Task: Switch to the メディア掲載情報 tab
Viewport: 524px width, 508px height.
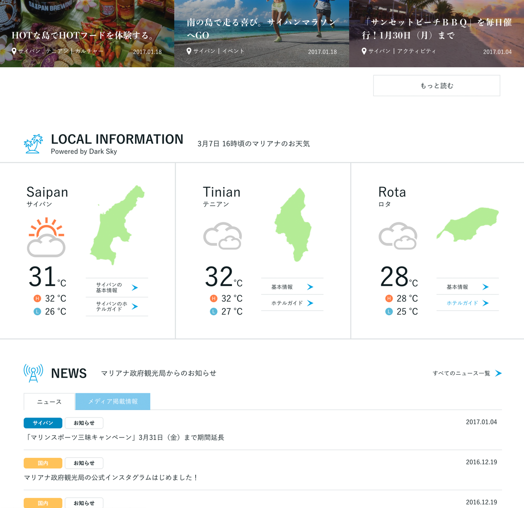Action: pyautogui.click(x=113, y=401)
